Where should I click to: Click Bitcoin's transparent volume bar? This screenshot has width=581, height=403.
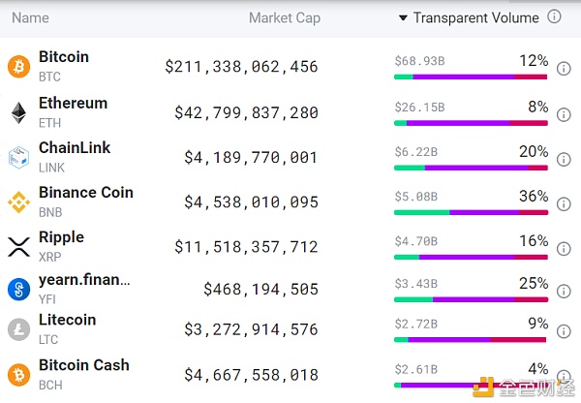click(x=471, y=77)
